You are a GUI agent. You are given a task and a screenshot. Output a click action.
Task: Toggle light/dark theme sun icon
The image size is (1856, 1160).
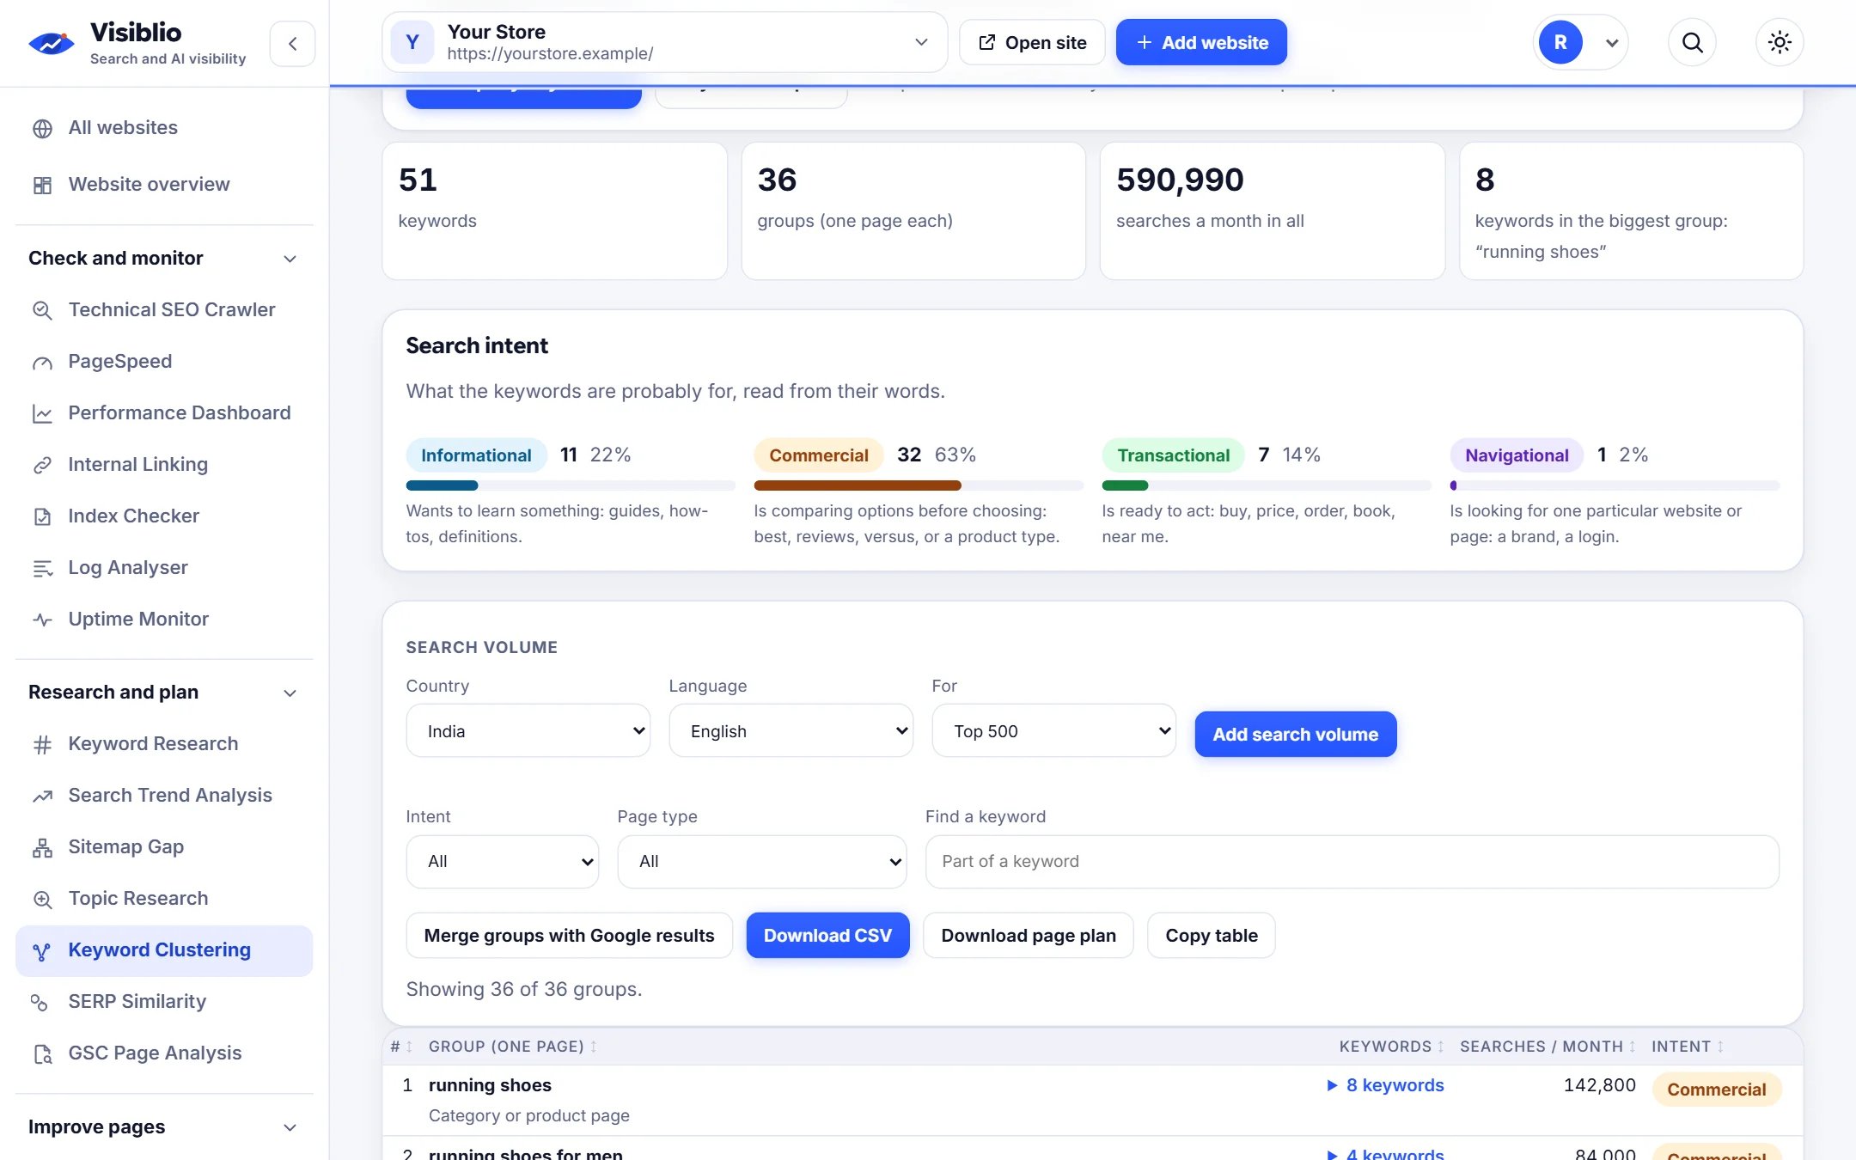point(1780,42)
